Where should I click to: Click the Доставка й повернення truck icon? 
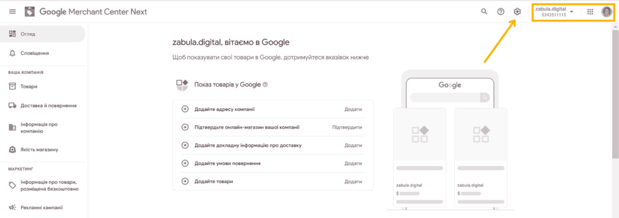click(x=12, y=106)
